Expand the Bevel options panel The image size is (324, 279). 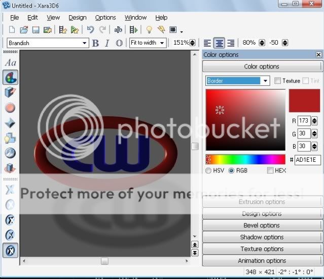262,225
